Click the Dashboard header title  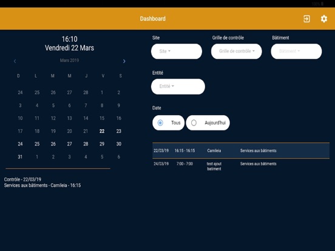click(x=153, y=19)
